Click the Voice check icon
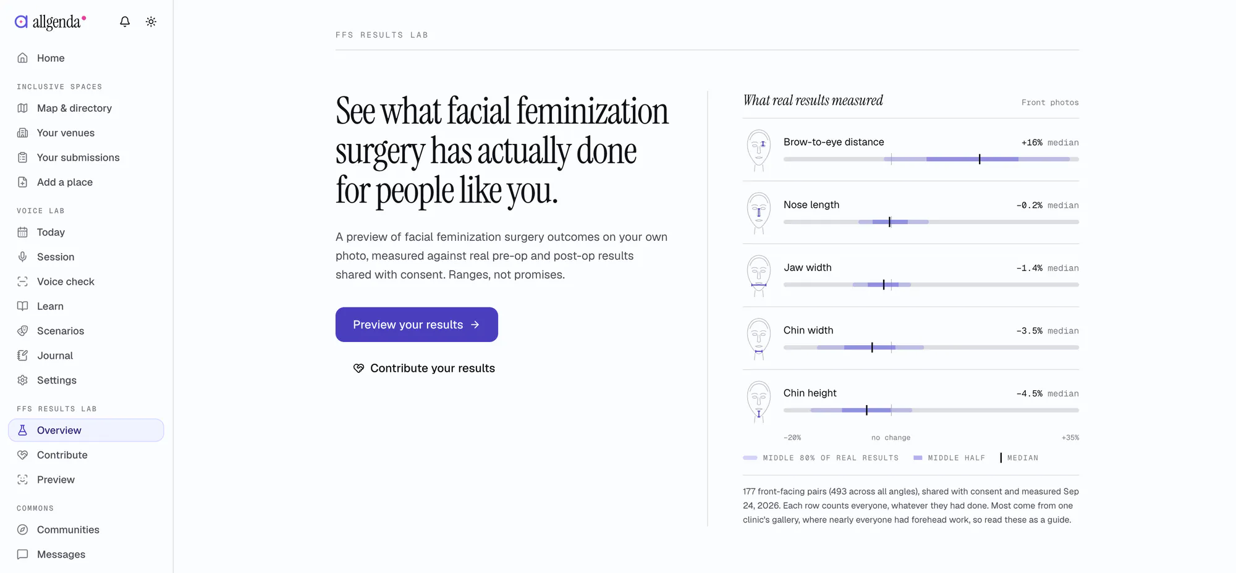The height and width of the screenshot is (573, 1236). tap(23, 282)
